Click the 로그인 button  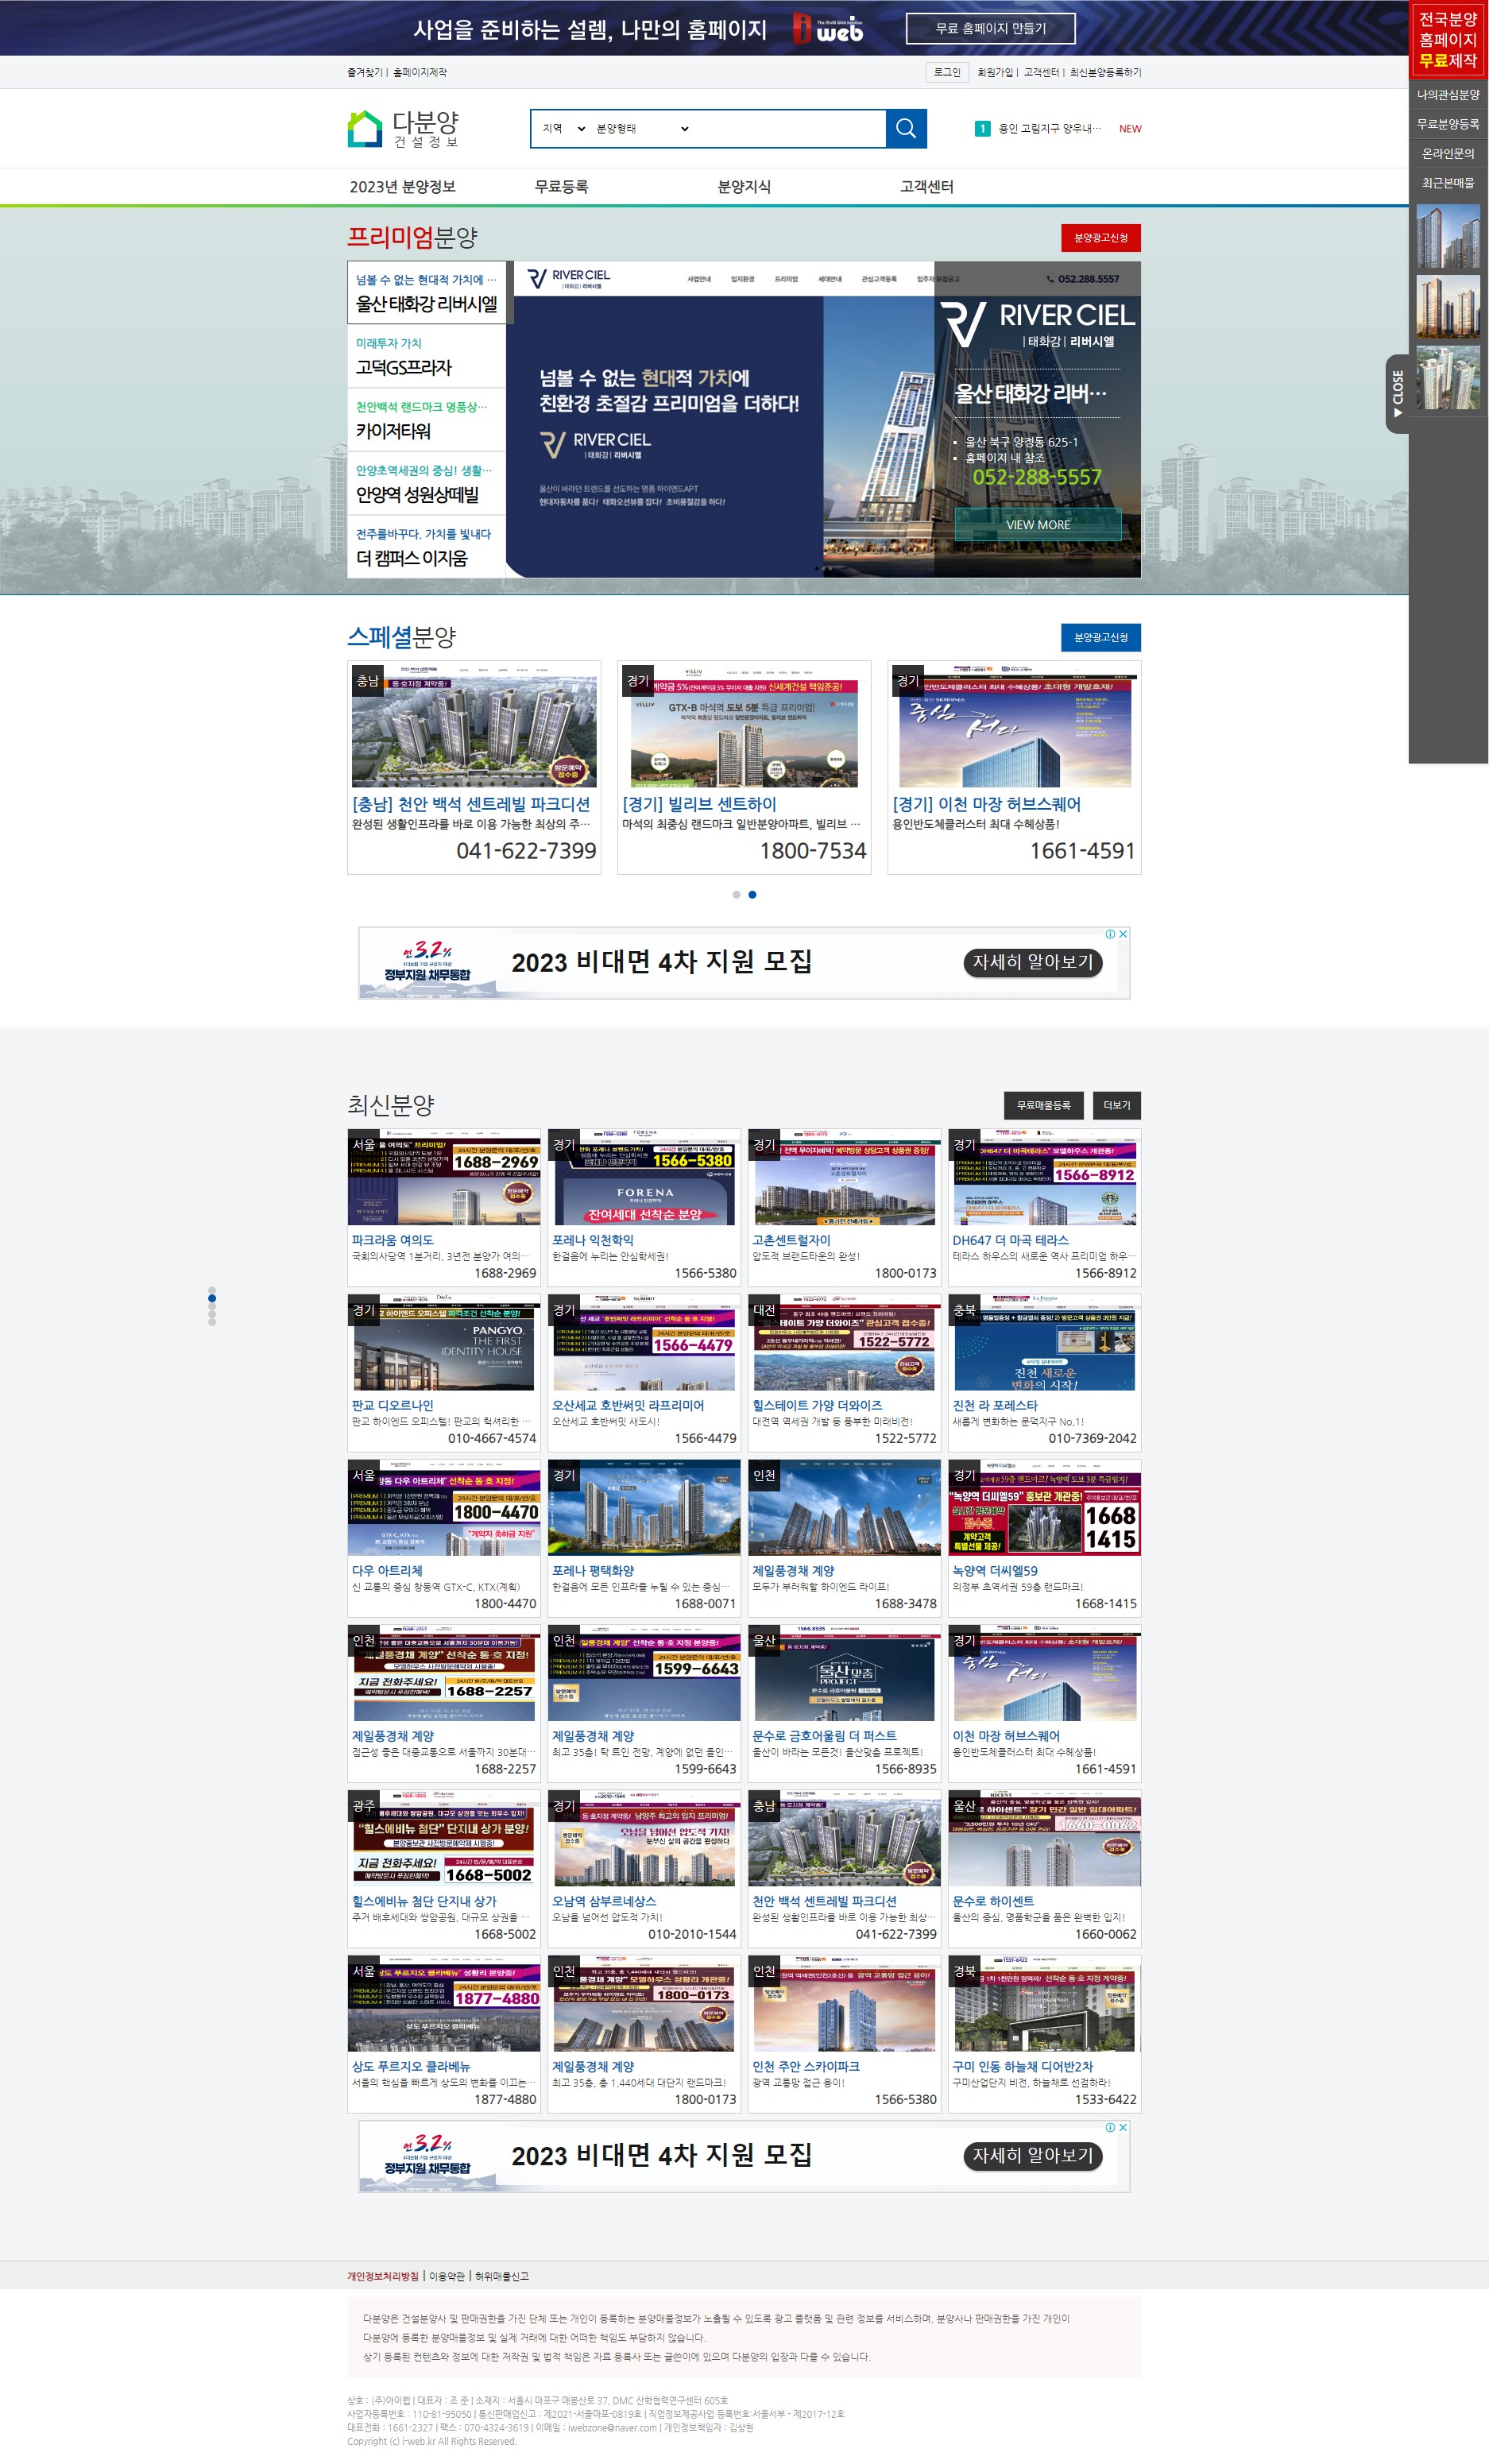946,72
